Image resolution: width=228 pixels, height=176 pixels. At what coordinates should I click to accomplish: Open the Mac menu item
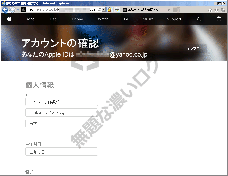(31, 19)
